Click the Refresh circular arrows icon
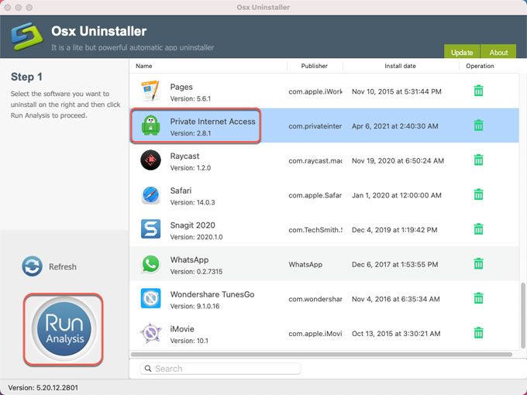Screen dimensions: 527x395 click(x=33, y=266)
